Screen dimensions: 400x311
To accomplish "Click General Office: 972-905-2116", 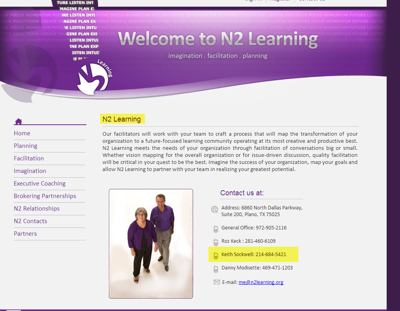I will [x=254, y=227].
